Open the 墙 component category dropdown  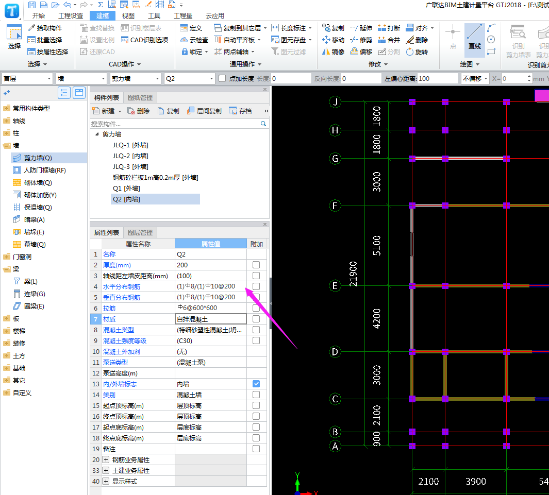(x=81, y=78)
